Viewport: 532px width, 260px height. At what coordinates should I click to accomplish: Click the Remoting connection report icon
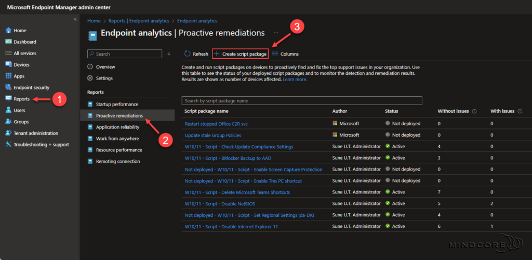point(90,161)
